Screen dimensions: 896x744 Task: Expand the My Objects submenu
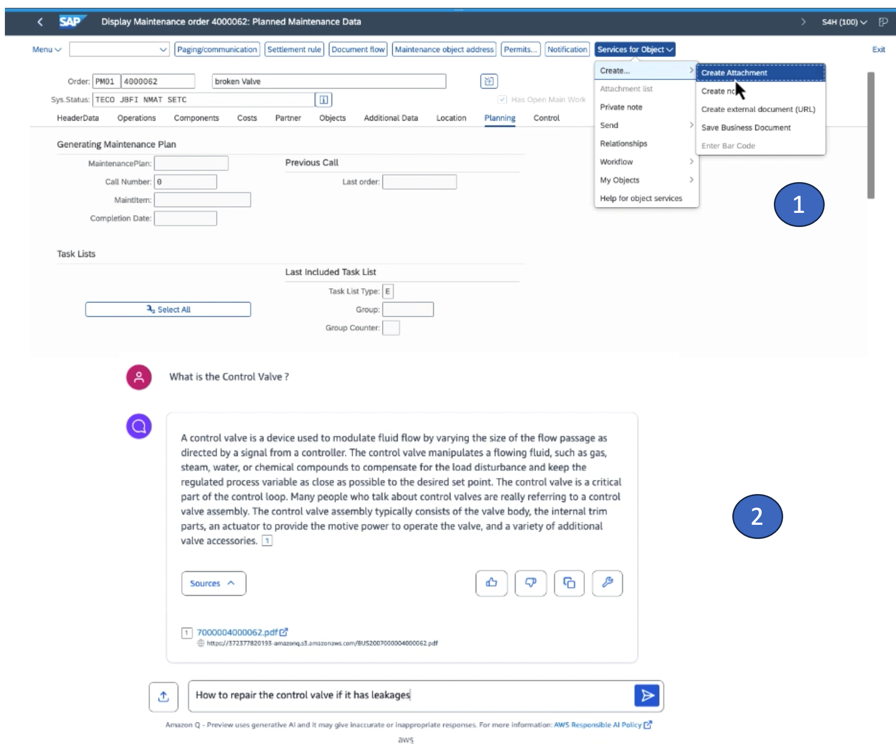646,180
